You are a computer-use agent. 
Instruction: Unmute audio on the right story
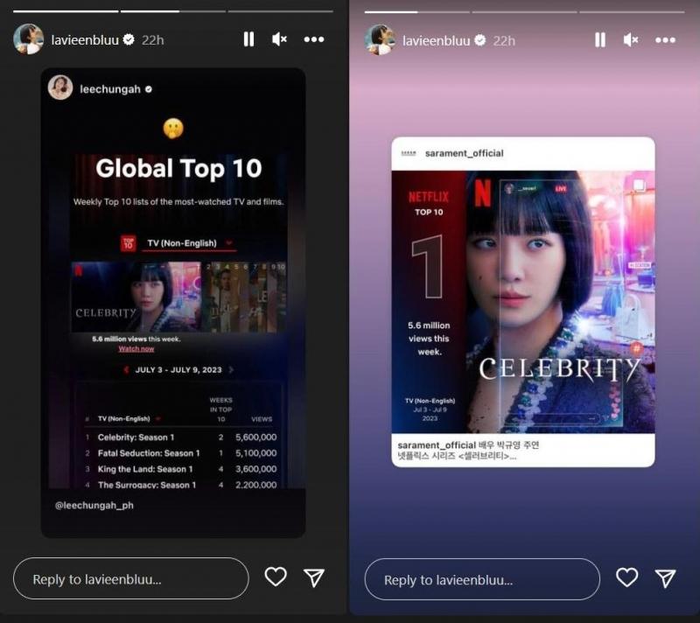click(x=631, y=39)
